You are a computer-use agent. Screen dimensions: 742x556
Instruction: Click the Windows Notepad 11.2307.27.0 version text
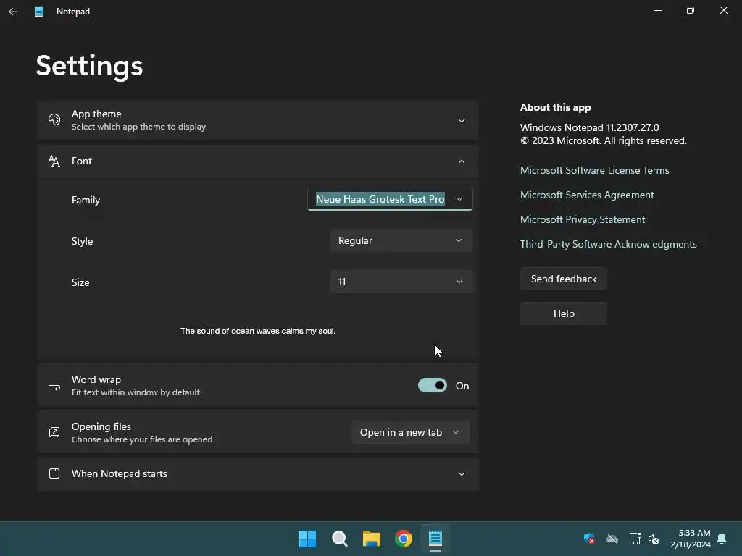pyautogui.click(x=589, y=127)
